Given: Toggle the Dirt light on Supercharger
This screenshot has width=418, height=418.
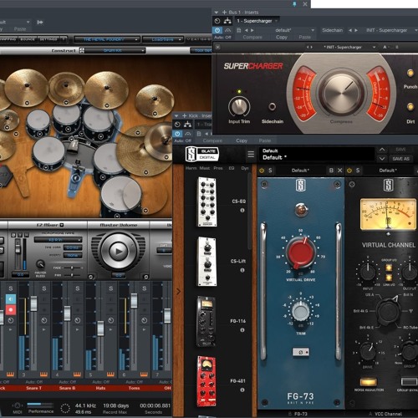Looking at the screenshot, I should pyautogui.click(x=410, y=107).
